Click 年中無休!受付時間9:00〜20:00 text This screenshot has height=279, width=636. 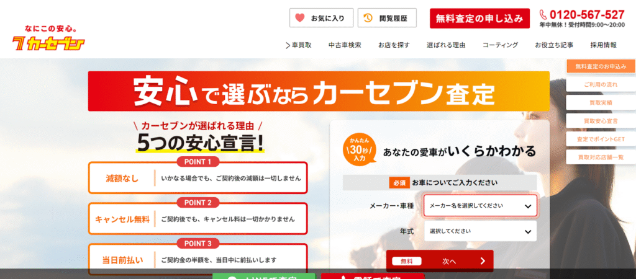click(x=582, y=25)
